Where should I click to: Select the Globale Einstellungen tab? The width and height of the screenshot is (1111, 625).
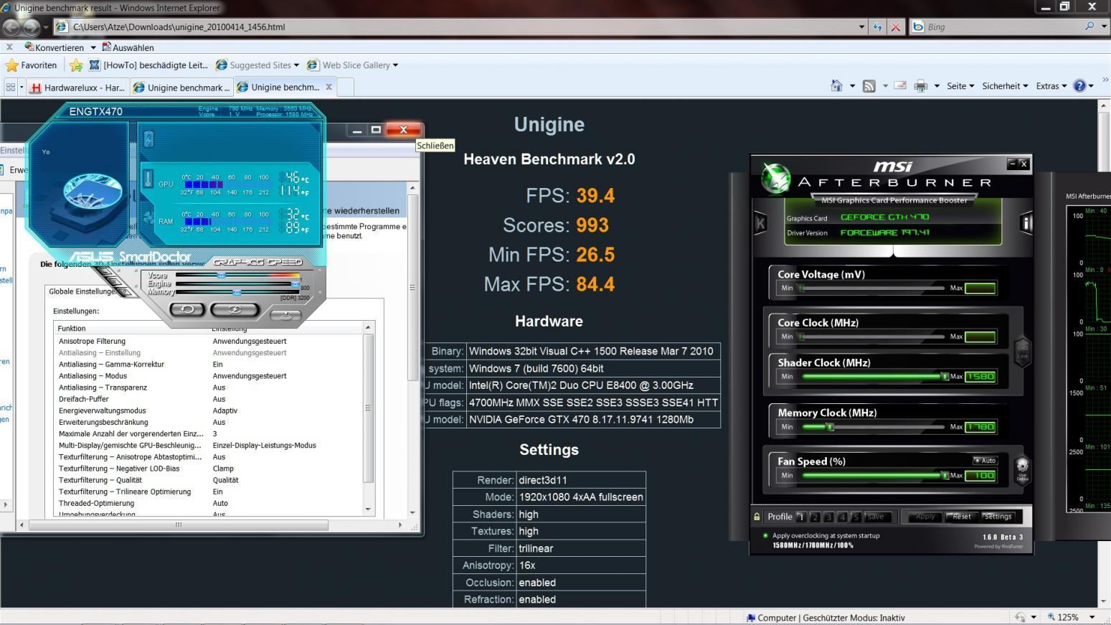click(x=83, y=291)
